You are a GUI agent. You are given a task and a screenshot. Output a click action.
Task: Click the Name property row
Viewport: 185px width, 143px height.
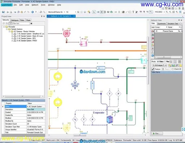pyautogui.click(x=25, y=107)
